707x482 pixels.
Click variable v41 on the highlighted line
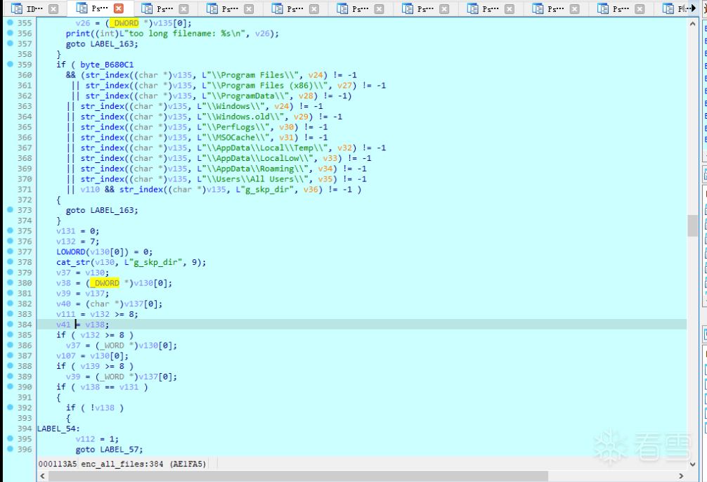[x=63, y=325]
